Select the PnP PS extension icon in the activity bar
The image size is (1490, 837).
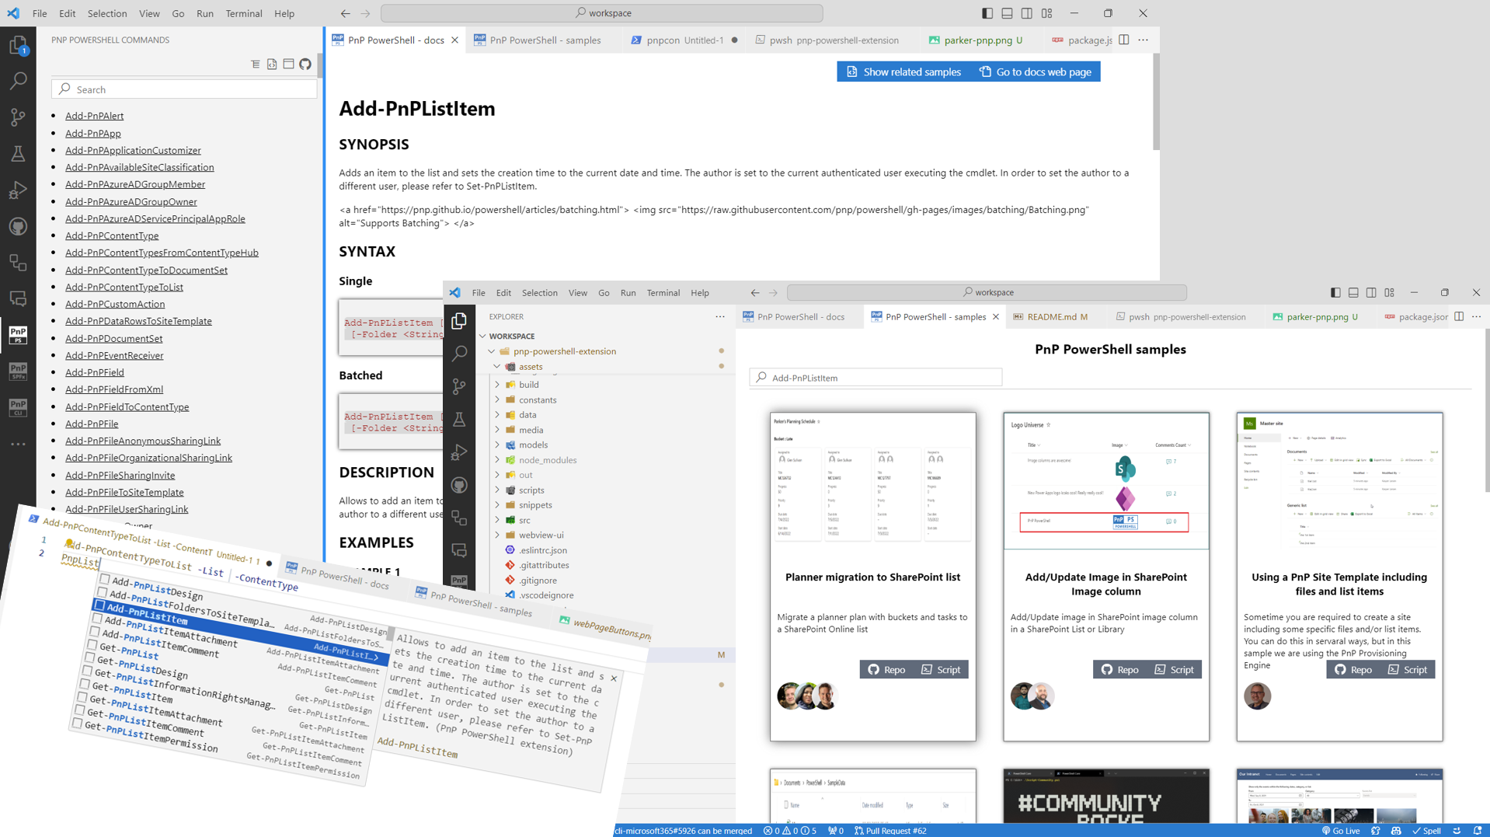18,335
